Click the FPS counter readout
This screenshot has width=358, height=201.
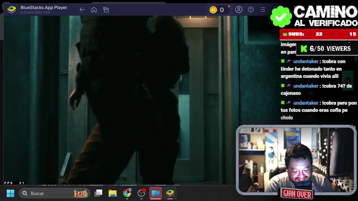(x=14, y=183)
